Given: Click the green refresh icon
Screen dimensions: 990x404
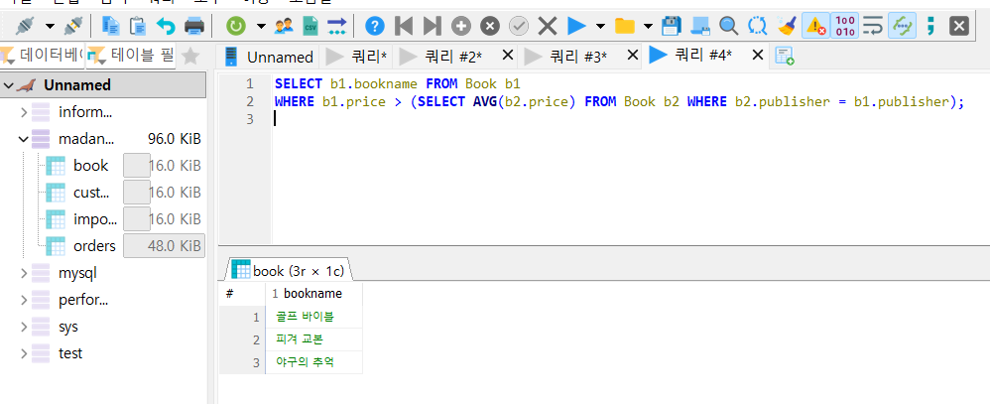Looking at the screenshot, I should (235, 26).
